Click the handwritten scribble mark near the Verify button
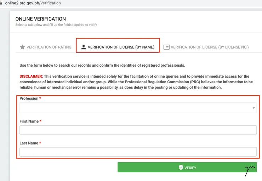Screen dimensions: 262x181 250,170
